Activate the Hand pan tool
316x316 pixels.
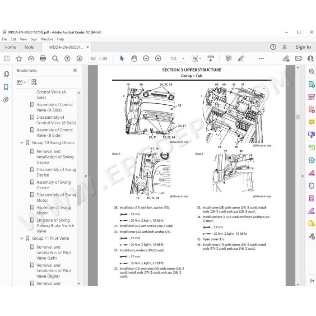pyautogui.click(x=134, y=58)
